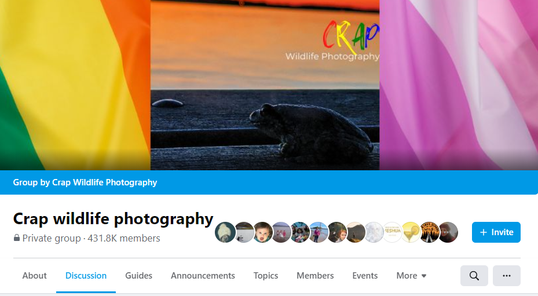The image size is (538, 296).
Task: Open the three-dots group options menu
Action: (x=506, y=276)
